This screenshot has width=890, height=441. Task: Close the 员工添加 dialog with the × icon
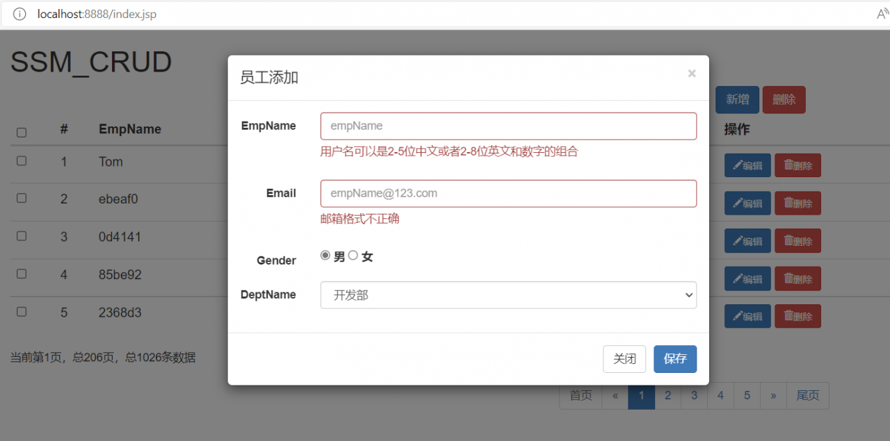(692, 74)
